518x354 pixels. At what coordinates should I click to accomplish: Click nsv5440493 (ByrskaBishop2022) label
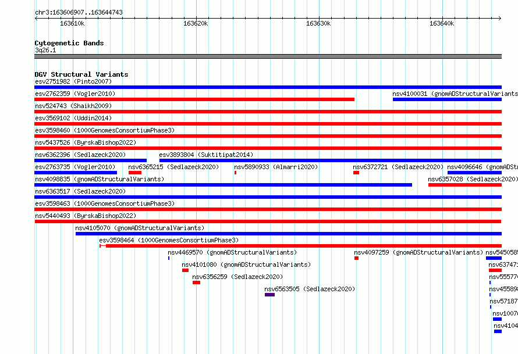point(86,216)
